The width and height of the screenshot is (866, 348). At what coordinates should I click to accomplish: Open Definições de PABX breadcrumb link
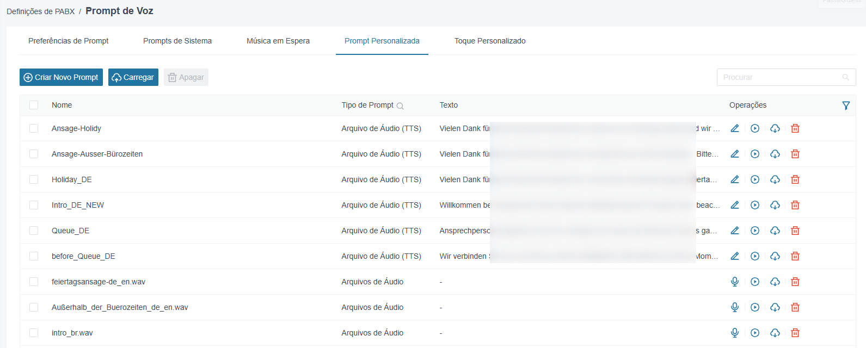[x=41, y=11]
